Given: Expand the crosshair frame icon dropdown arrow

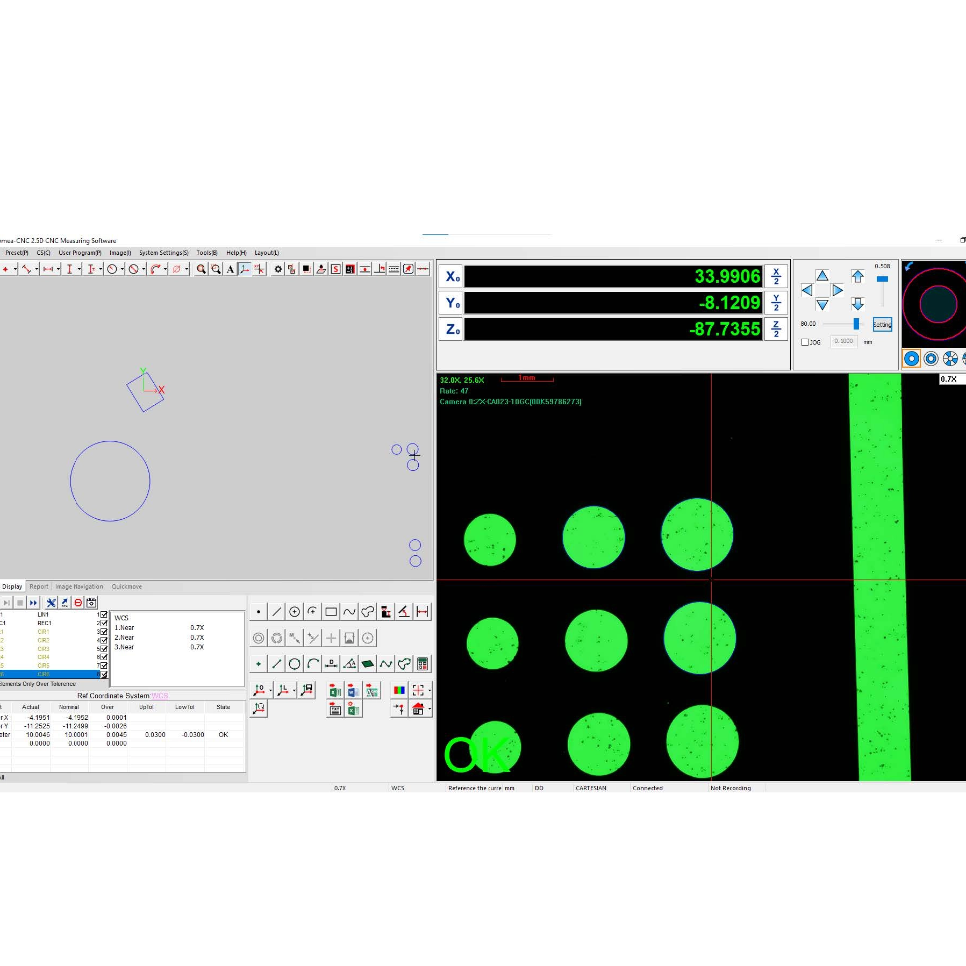Looking at the screenshot, I should pos(430,690).
